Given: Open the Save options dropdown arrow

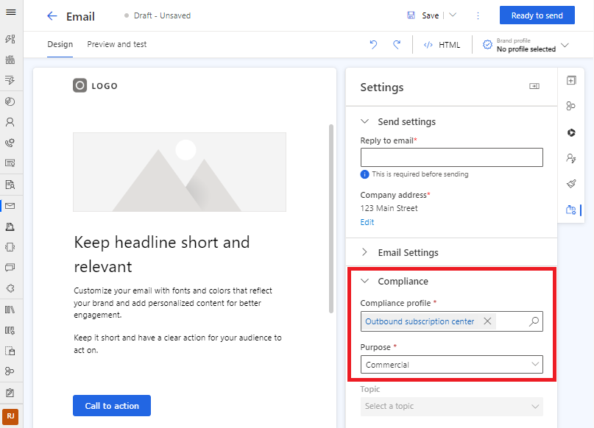Looking at the screenshot, I should coord(453,15).
